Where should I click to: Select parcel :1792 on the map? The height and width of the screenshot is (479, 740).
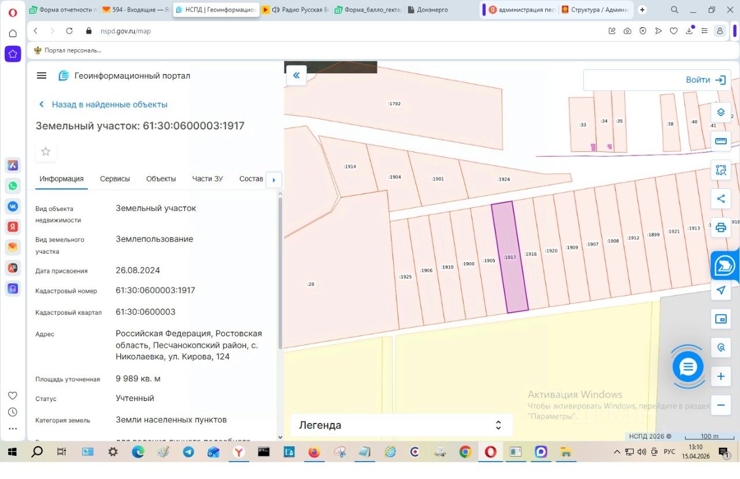(x=395, y=104)
